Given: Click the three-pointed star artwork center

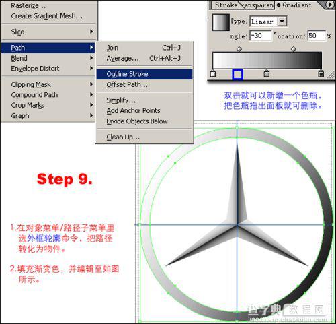Looking at the screenshot, I should 237,224.
